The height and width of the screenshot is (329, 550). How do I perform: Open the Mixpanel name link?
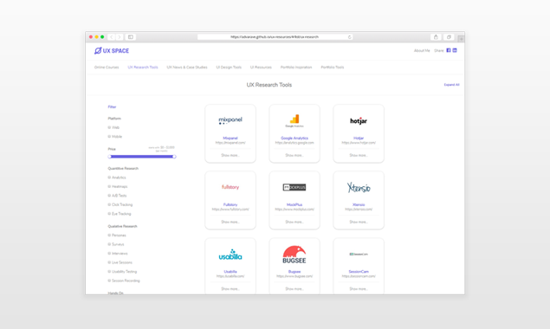point(230,139)
